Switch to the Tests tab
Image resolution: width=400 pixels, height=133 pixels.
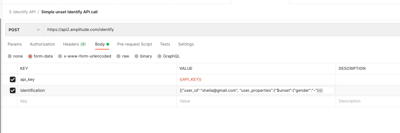click(165, 44)
